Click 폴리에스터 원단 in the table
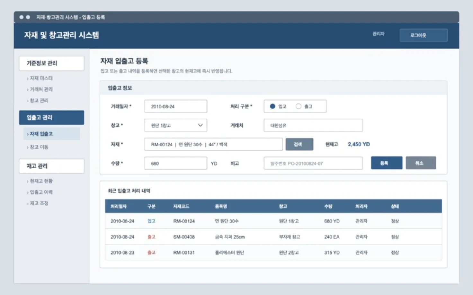The image size is (473, 295). (x=230, y=253)
